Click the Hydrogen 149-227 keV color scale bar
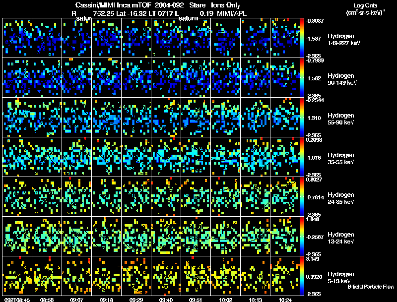 [302, 38]
